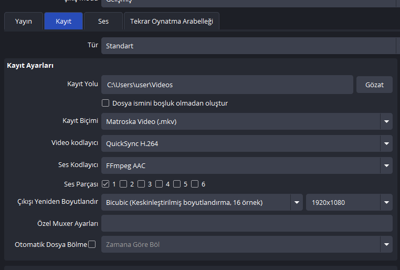Click the Kayıt Yolu path field

tap(227, 85)
